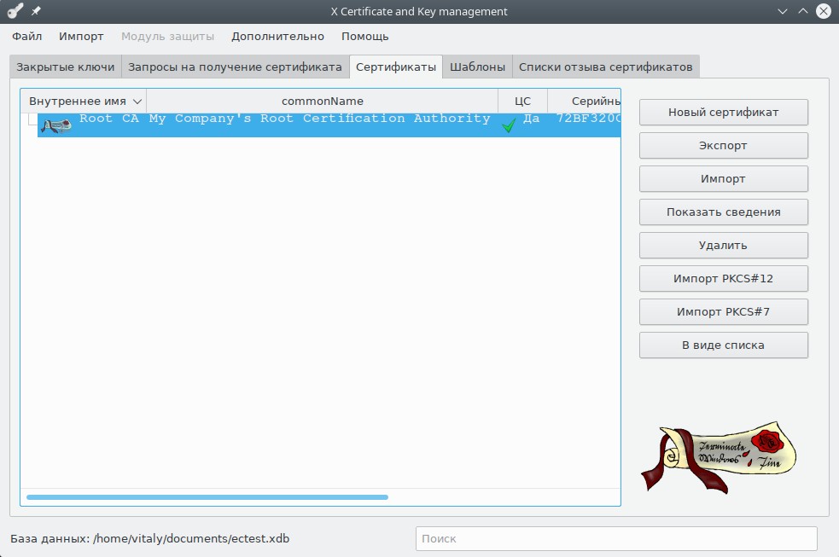Click the green checkmark in the ЦС column
The height and width of the screenshot is (557, 839).
509,126
